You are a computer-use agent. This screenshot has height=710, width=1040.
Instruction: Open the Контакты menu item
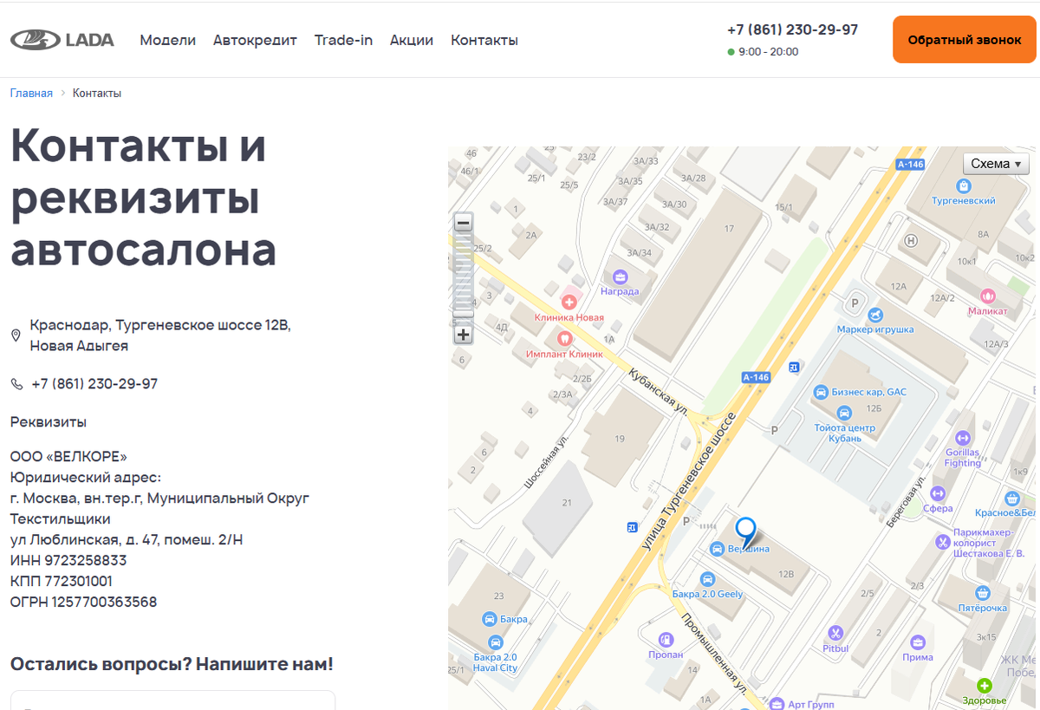click(484, 40)
